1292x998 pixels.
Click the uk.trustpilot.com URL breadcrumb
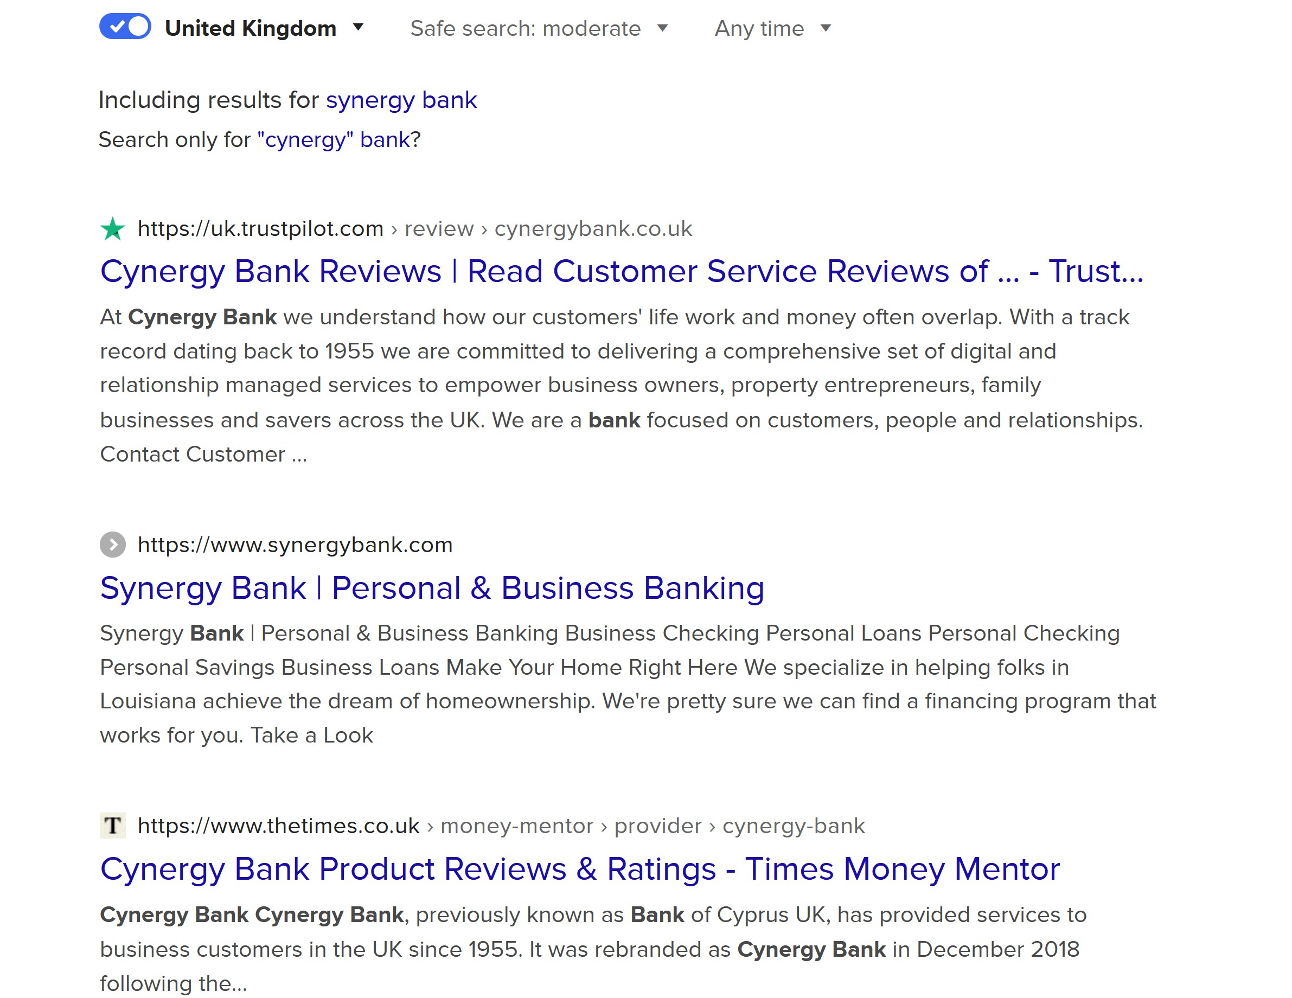pyautogui.click(x=415, y=228)
